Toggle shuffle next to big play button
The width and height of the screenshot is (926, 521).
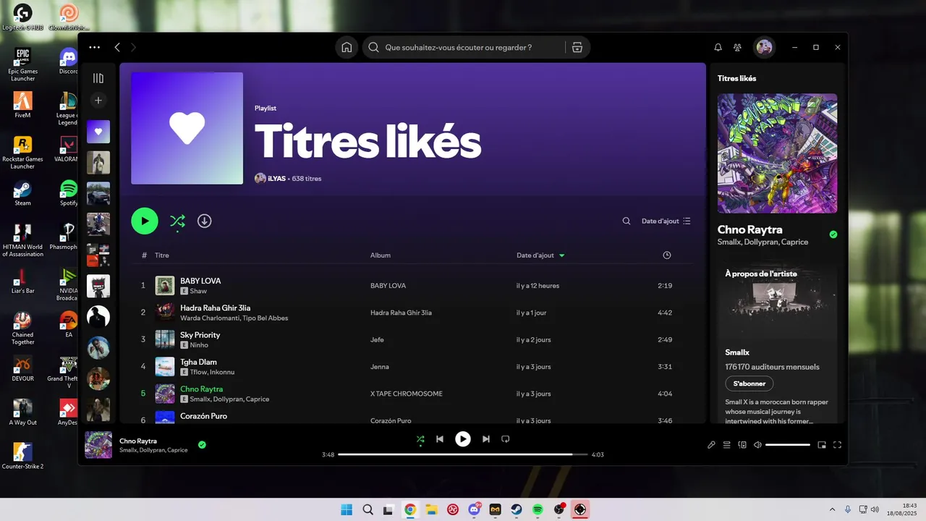click(177, 221)
